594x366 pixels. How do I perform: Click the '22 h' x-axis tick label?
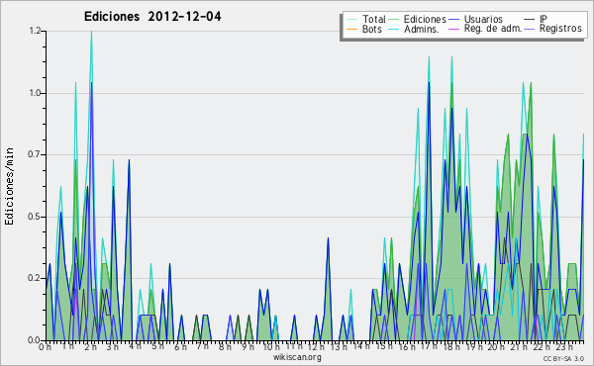[541, 347]
